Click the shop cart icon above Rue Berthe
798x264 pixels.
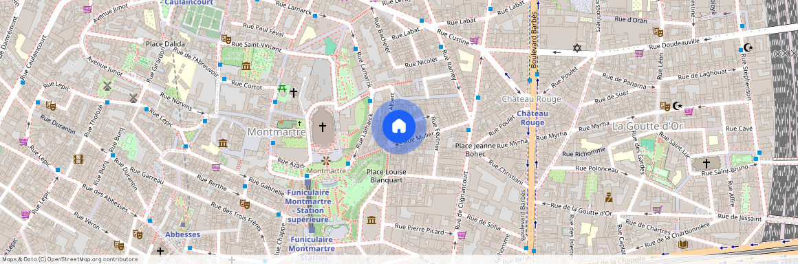tap(216, 167)
